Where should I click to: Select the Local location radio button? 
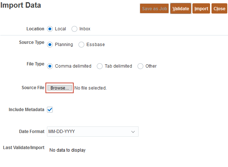(x=50, y=29)
